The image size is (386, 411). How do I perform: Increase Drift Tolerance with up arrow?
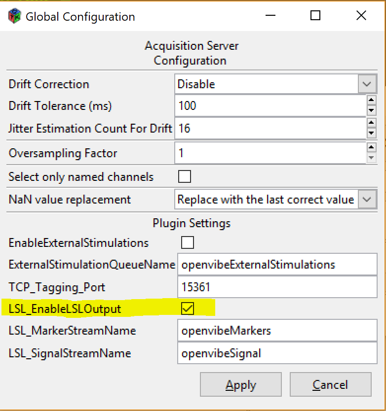[371, 101]
